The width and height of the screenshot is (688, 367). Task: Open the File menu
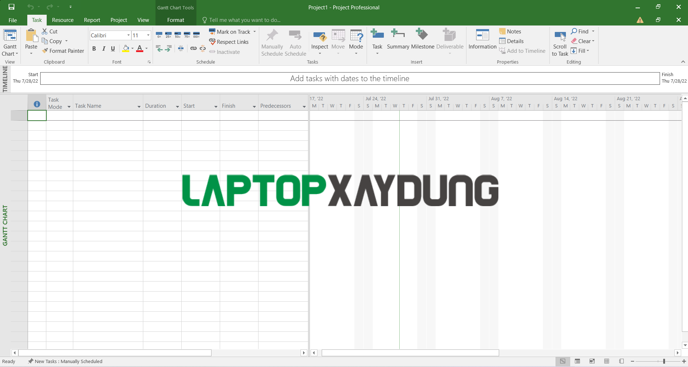[x=13, y=20]
